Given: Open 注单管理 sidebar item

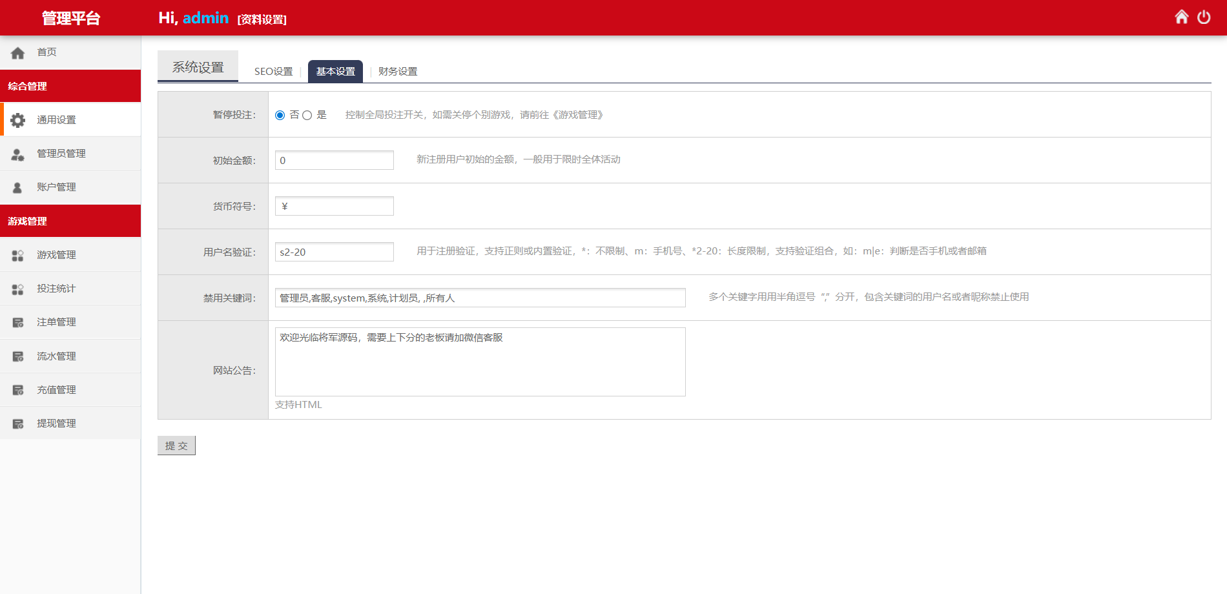Looking at the screenshot, I should (70, 322).
